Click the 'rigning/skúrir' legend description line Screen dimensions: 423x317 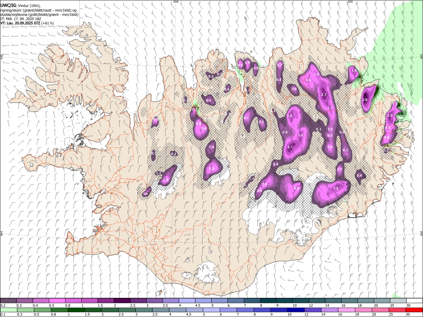pyautogui.click(x=39, y=10)
